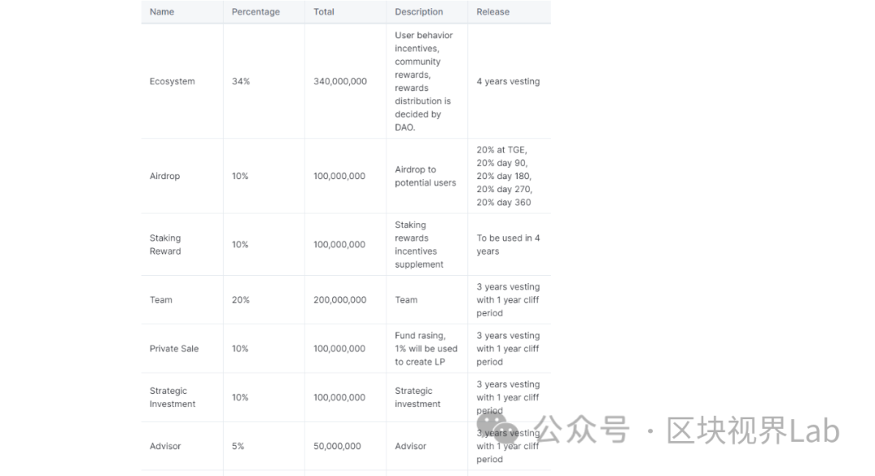Click the 区块视界Lab watermark text
Viewport: 875px width, 476px height.
pyautogui.click(x=753, y=431)
